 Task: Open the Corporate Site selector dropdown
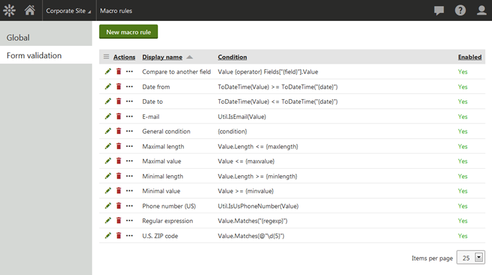69,11
